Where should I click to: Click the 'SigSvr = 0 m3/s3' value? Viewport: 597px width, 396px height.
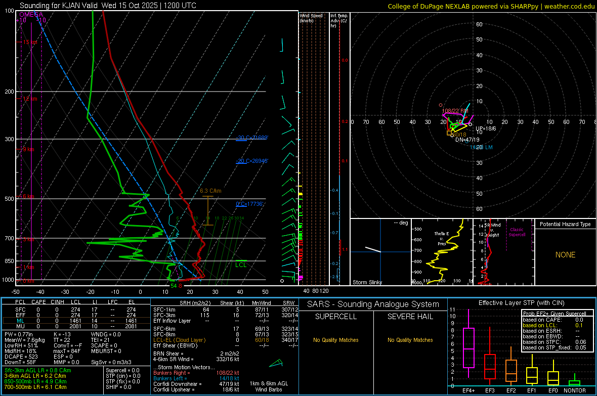click(x=111, y=363)
